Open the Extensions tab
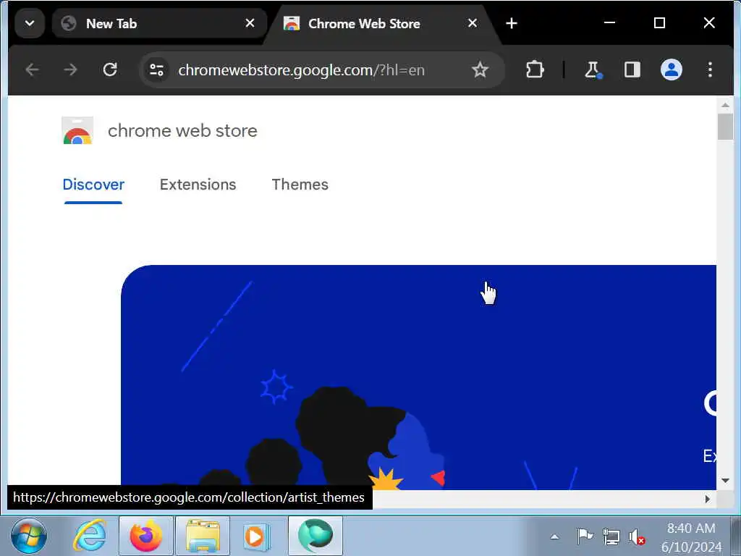Viewport: 741px width, 556px height. tap(198, 185)
